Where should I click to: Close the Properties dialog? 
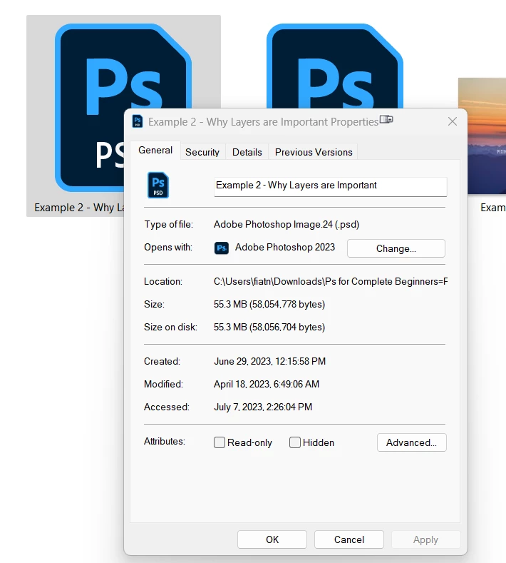click(453, 121)
